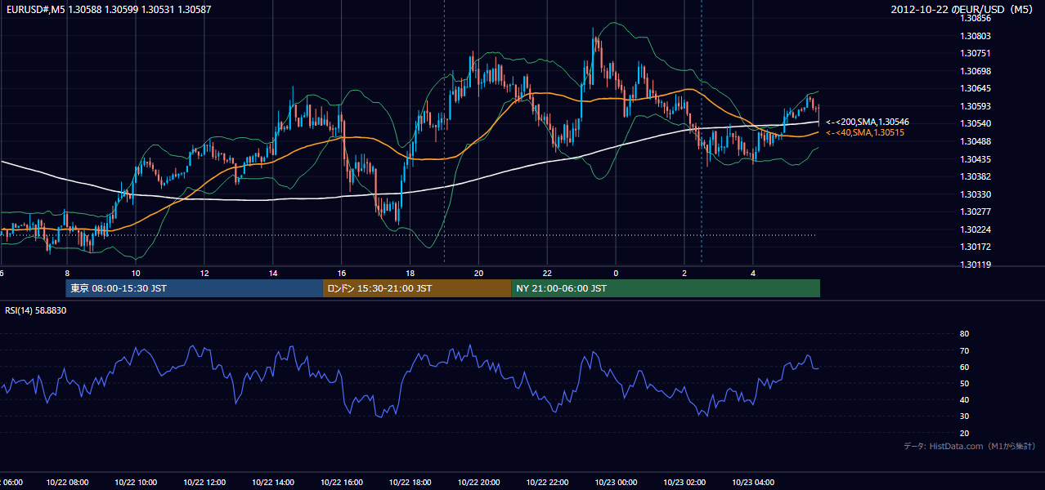Click the 10/22 16:00 bottom time label
Image resolution: width=1045 pixels, height=490 pixels.
[342, 483]
